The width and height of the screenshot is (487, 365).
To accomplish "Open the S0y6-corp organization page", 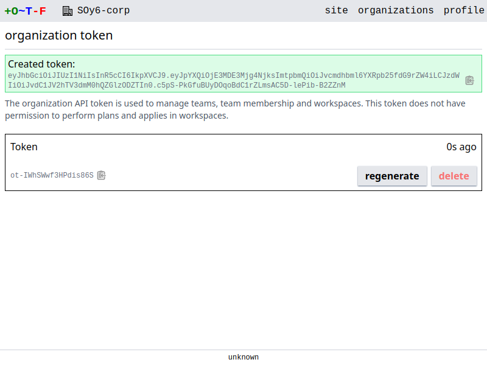I will tap(103, 10).
